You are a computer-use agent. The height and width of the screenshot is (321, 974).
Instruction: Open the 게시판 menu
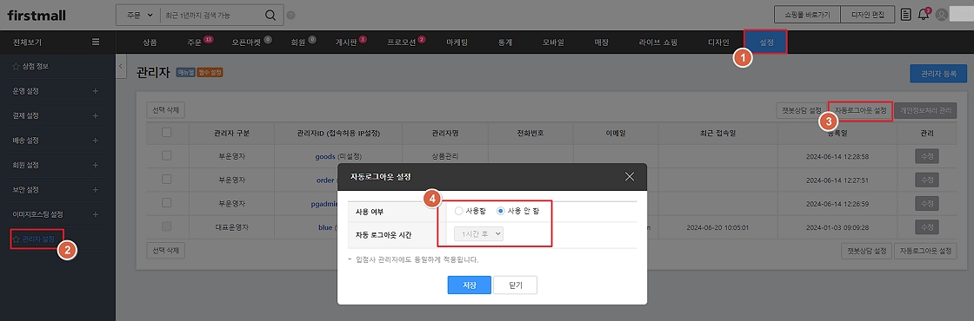345,43
